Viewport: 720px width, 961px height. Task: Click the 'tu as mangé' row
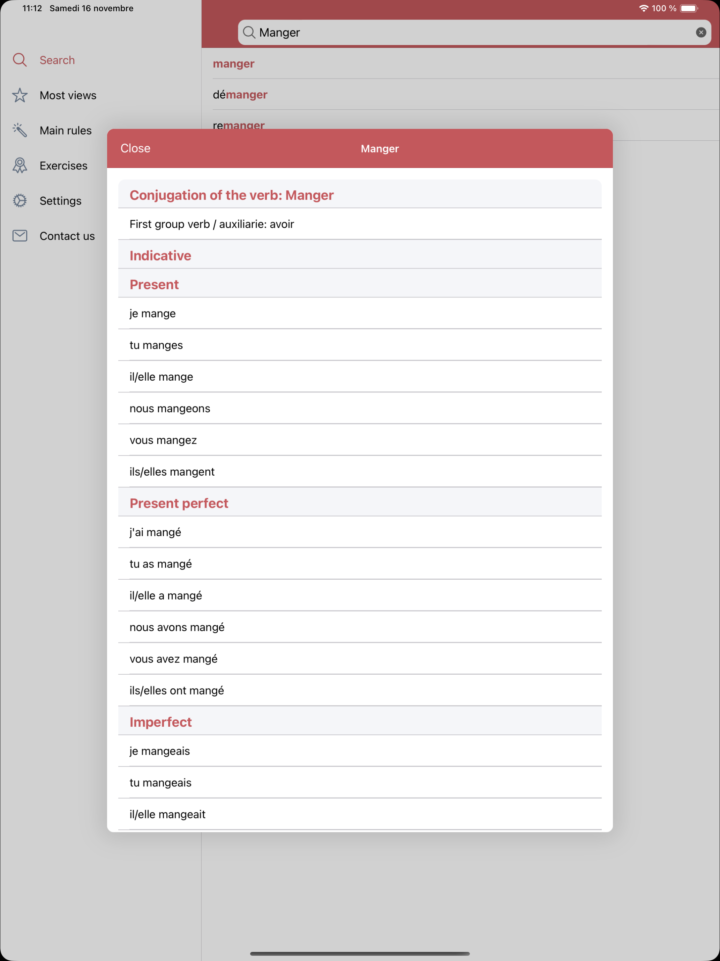click(x=360, y=564)
